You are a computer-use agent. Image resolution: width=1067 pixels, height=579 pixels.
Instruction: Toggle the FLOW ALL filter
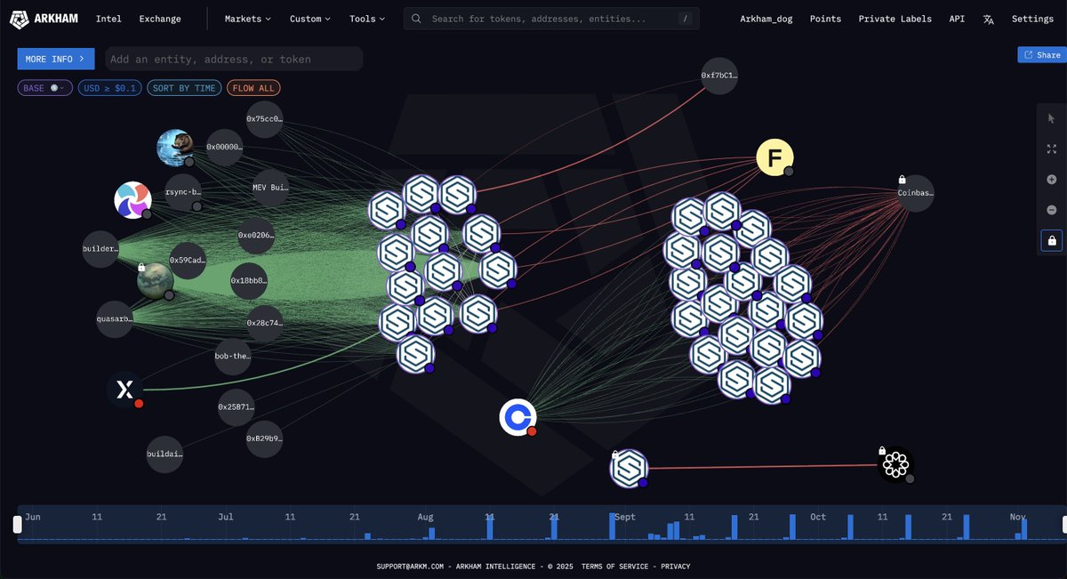254,88
